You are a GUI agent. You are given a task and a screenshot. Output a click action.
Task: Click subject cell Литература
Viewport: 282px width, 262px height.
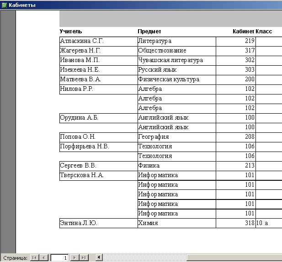[x=177, y=42]
